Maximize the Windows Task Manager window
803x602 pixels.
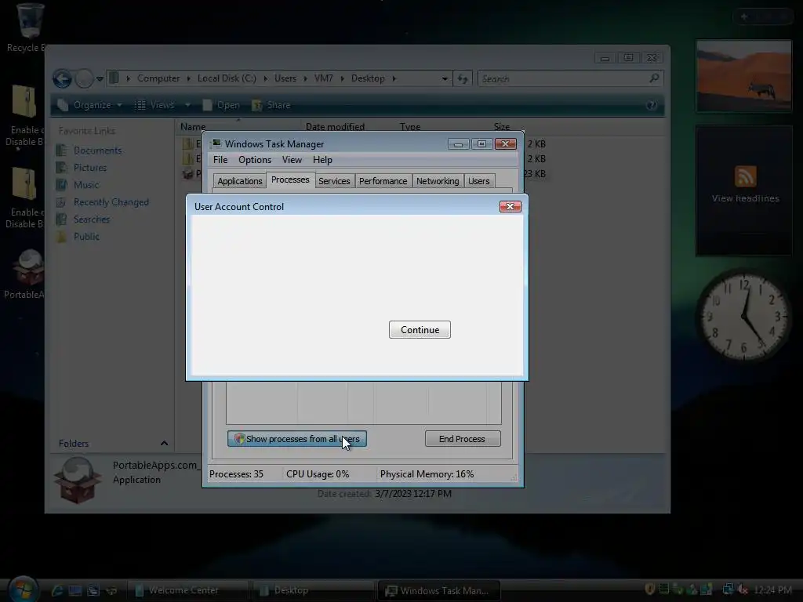[x=481, y=144]
